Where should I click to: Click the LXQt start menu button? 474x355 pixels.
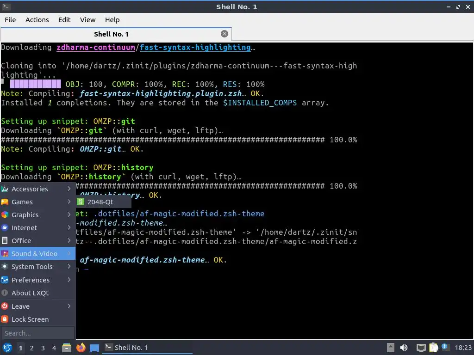click(x=7, y=348)
